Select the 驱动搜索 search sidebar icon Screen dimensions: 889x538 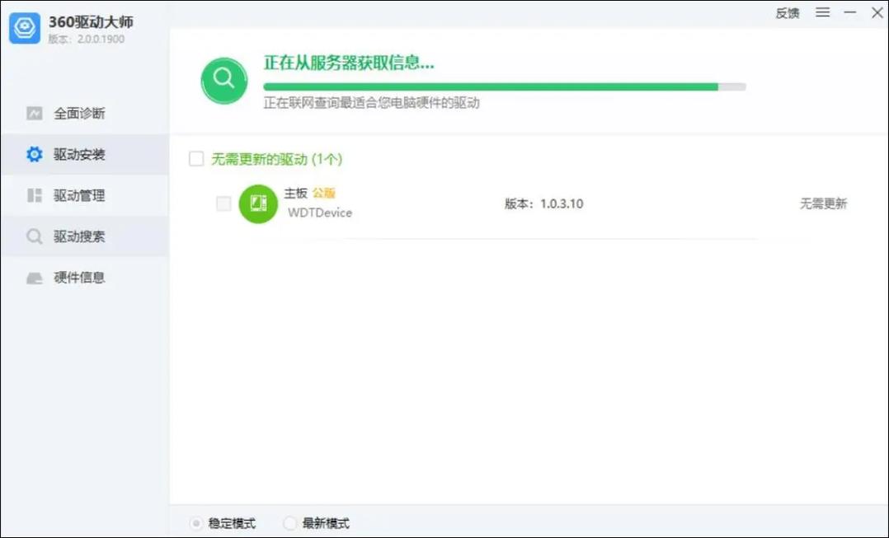pyautogui.click(x=33, y=236)
